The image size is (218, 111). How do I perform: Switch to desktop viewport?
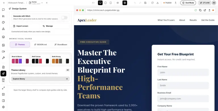click(100, 3)
